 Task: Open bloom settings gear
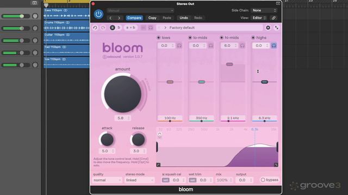point(268,28)
